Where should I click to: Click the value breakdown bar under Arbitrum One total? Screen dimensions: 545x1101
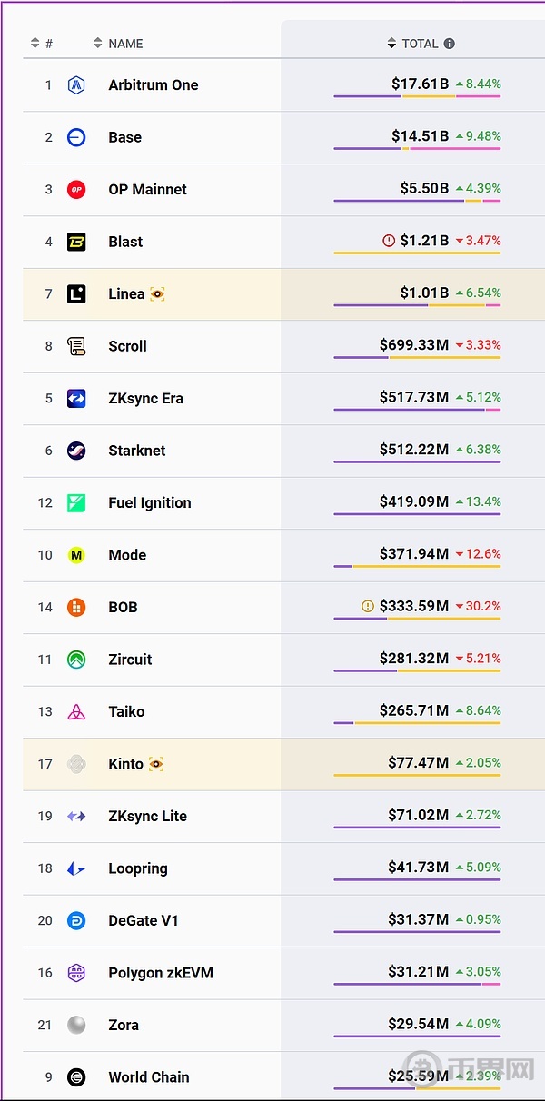pos(417,96)
